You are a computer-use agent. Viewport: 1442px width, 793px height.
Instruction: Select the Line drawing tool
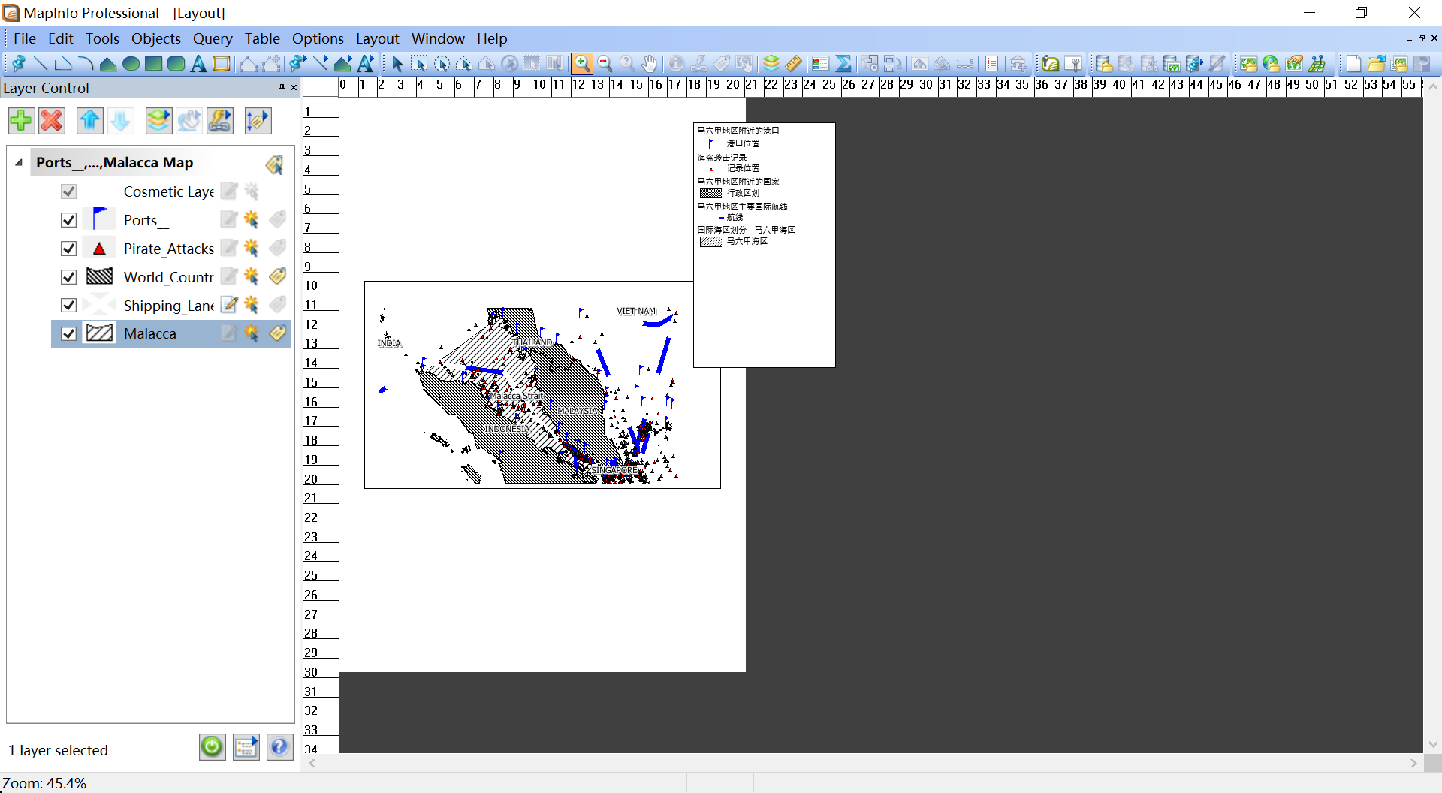tap(41, 64)
